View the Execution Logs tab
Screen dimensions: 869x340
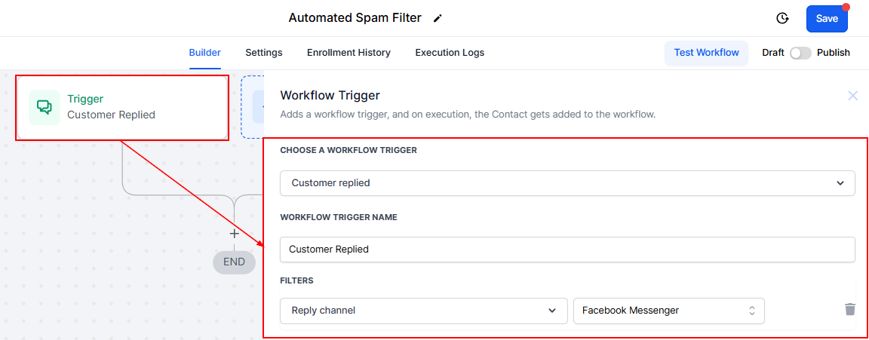coord(450,53)
